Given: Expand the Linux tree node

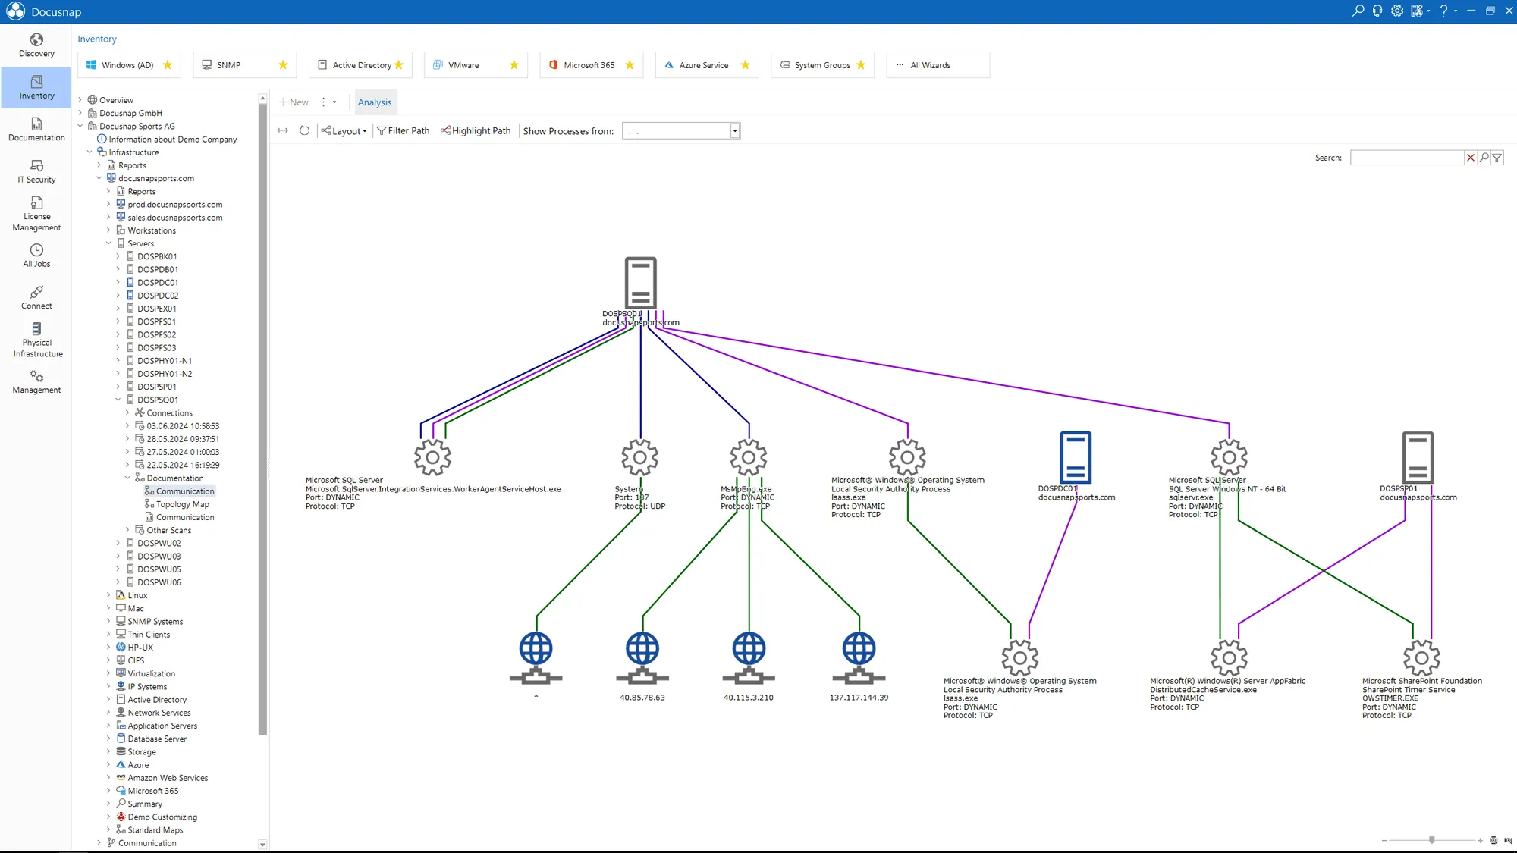Looking at the screenshot, I should (108, 595).
